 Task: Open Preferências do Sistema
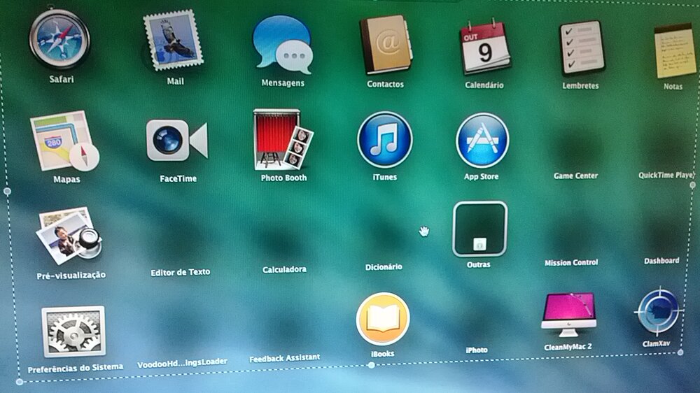coord(73,331)
